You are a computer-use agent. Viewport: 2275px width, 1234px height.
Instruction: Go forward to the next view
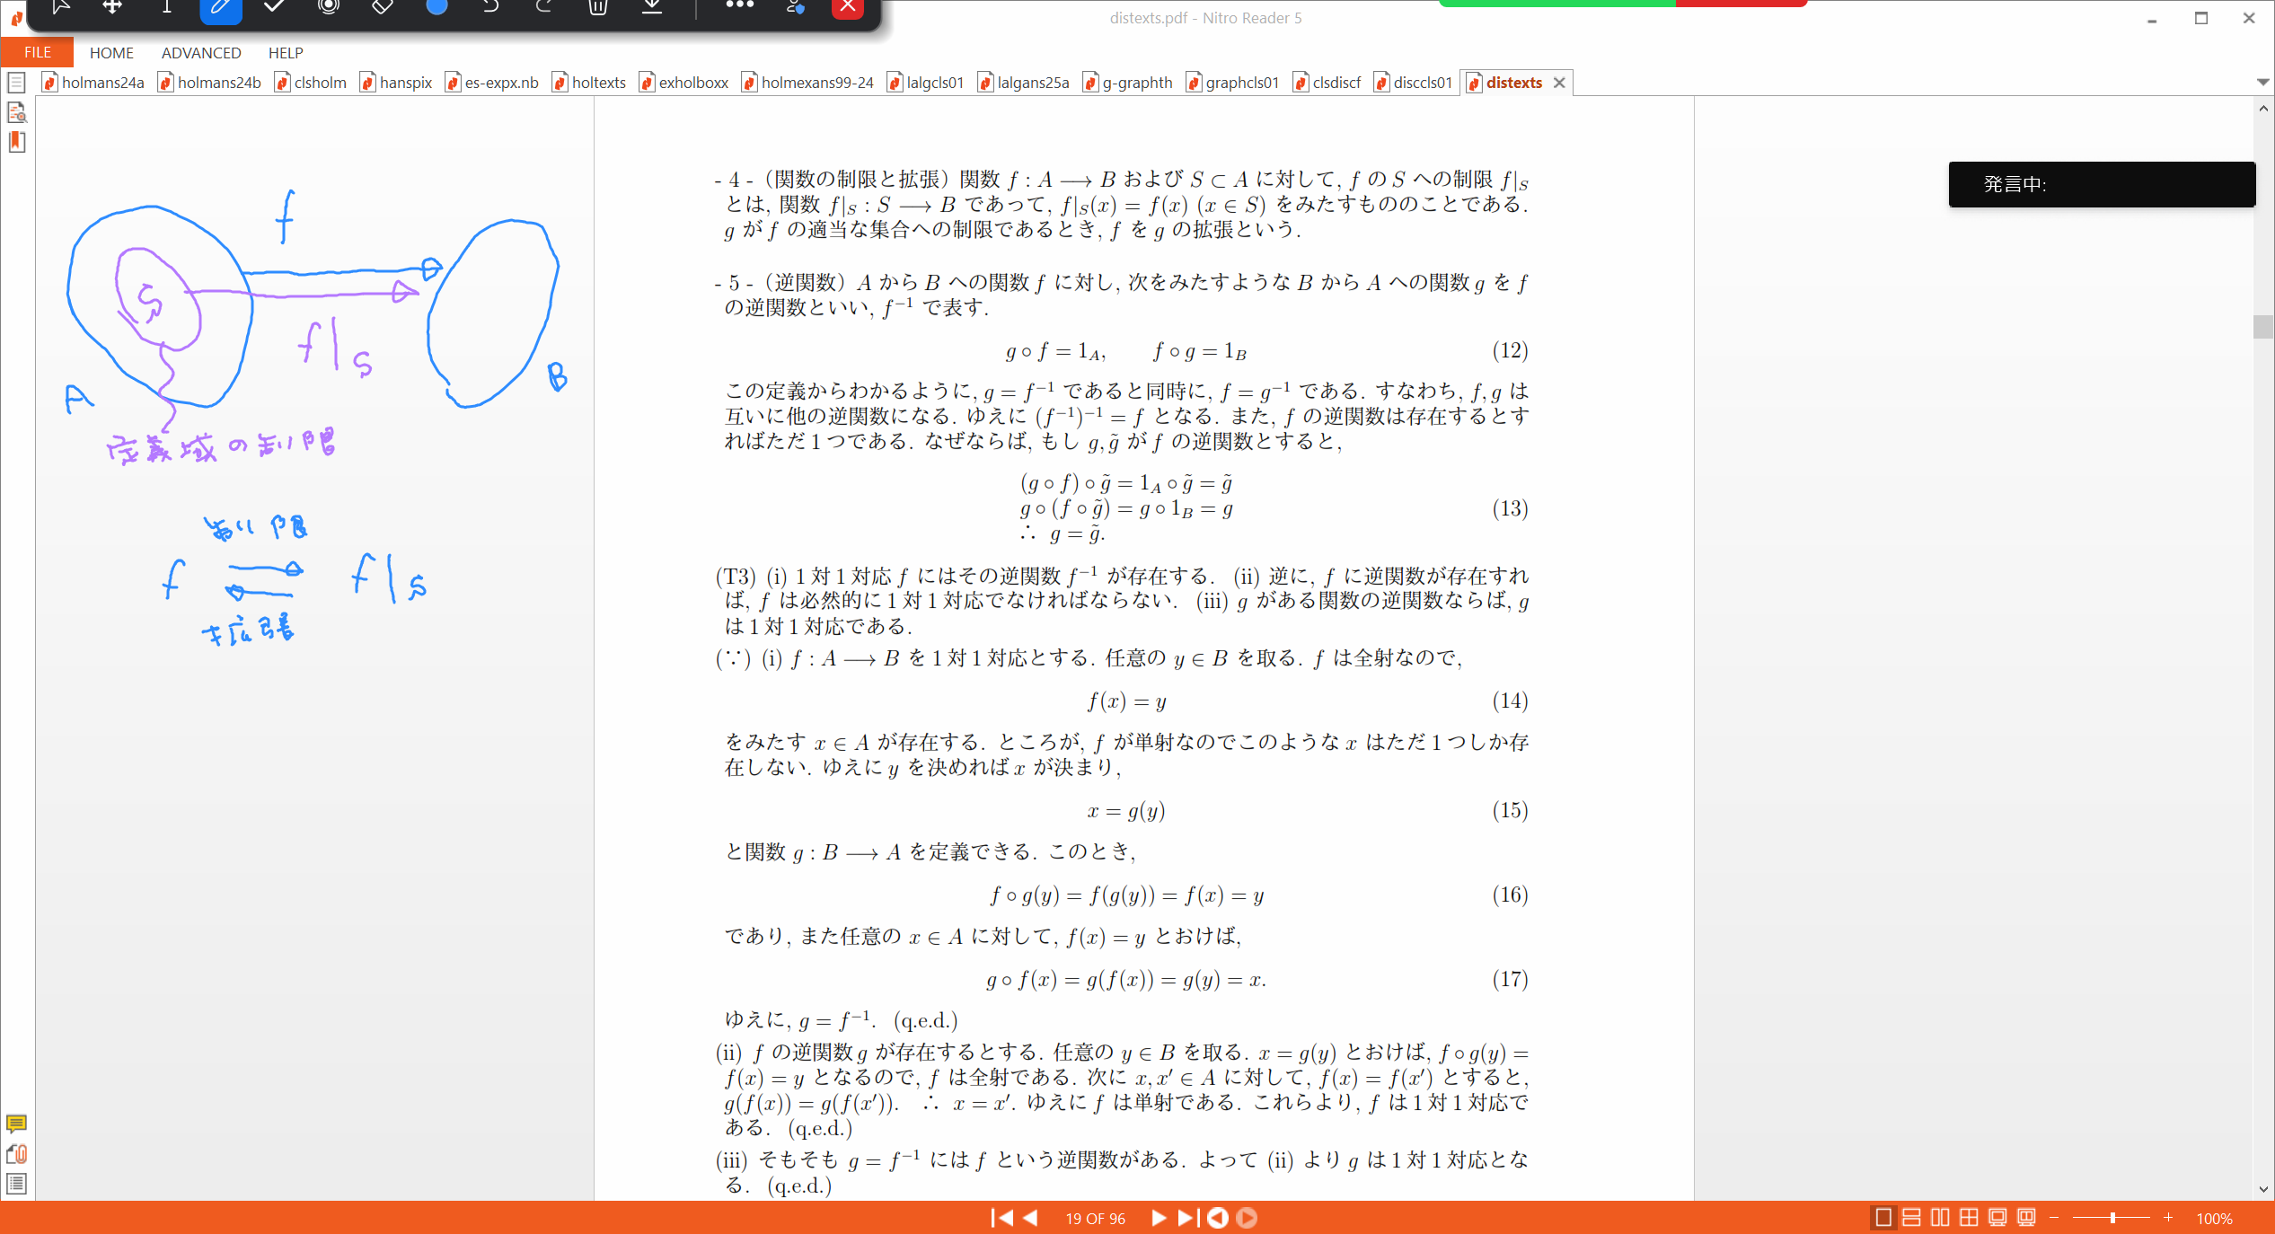1247,1218
